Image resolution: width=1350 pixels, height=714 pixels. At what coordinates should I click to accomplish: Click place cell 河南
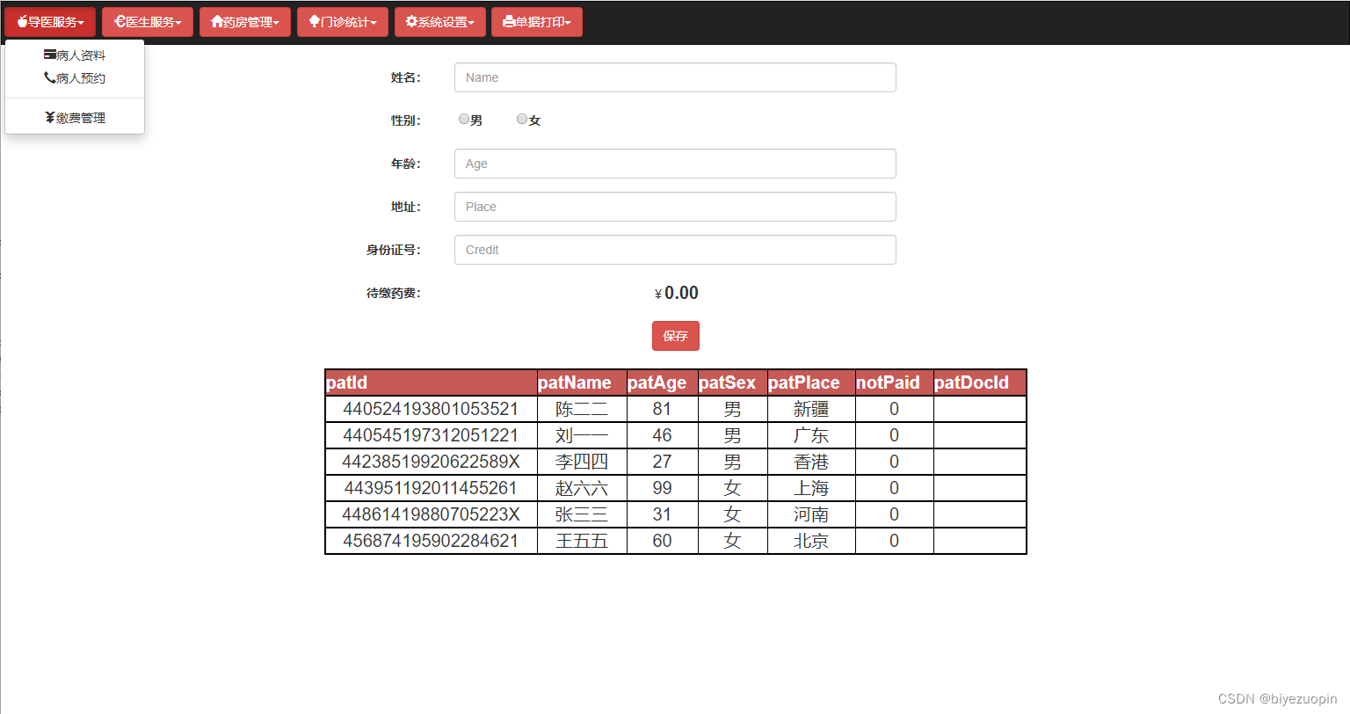tap(811, 514)
